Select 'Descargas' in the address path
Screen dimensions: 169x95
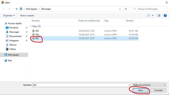point(46,9)
